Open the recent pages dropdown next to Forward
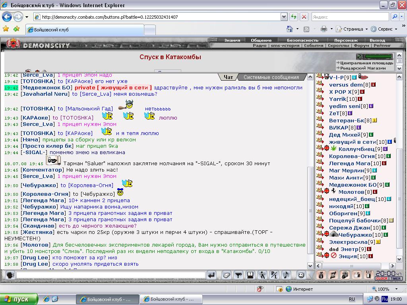 click(27, 17)
